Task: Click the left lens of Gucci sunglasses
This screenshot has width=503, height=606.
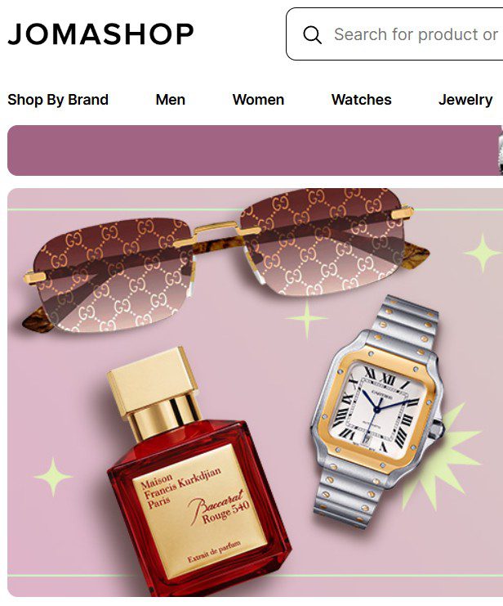Action: point(113,274)
